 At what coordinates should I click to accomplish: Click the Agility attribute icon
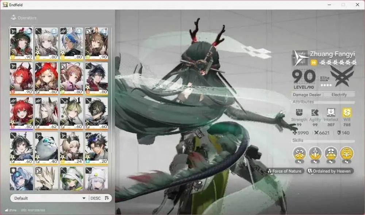(x=315, y=112)
